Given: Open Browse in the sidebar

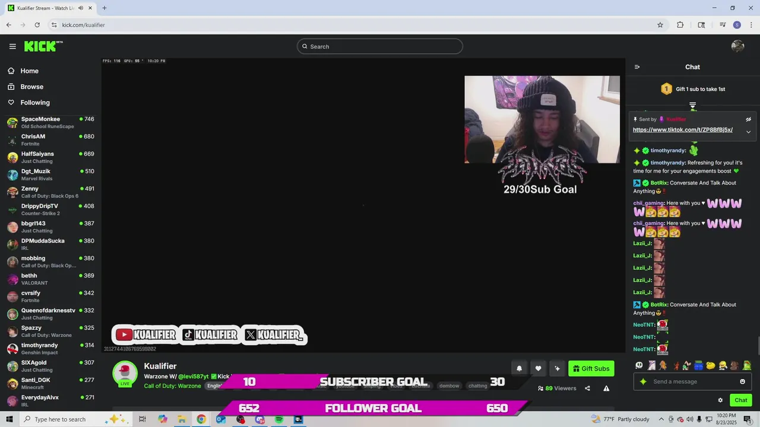Looking at the screenshot, I should 31,87.
